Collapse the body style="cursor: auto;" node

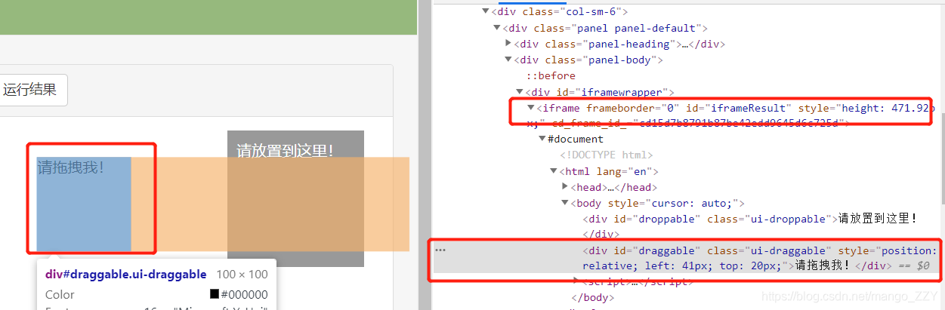(x=565, y=203)
